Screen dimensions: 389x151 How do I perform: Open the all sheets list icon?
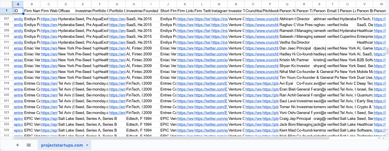click(29, 145)
